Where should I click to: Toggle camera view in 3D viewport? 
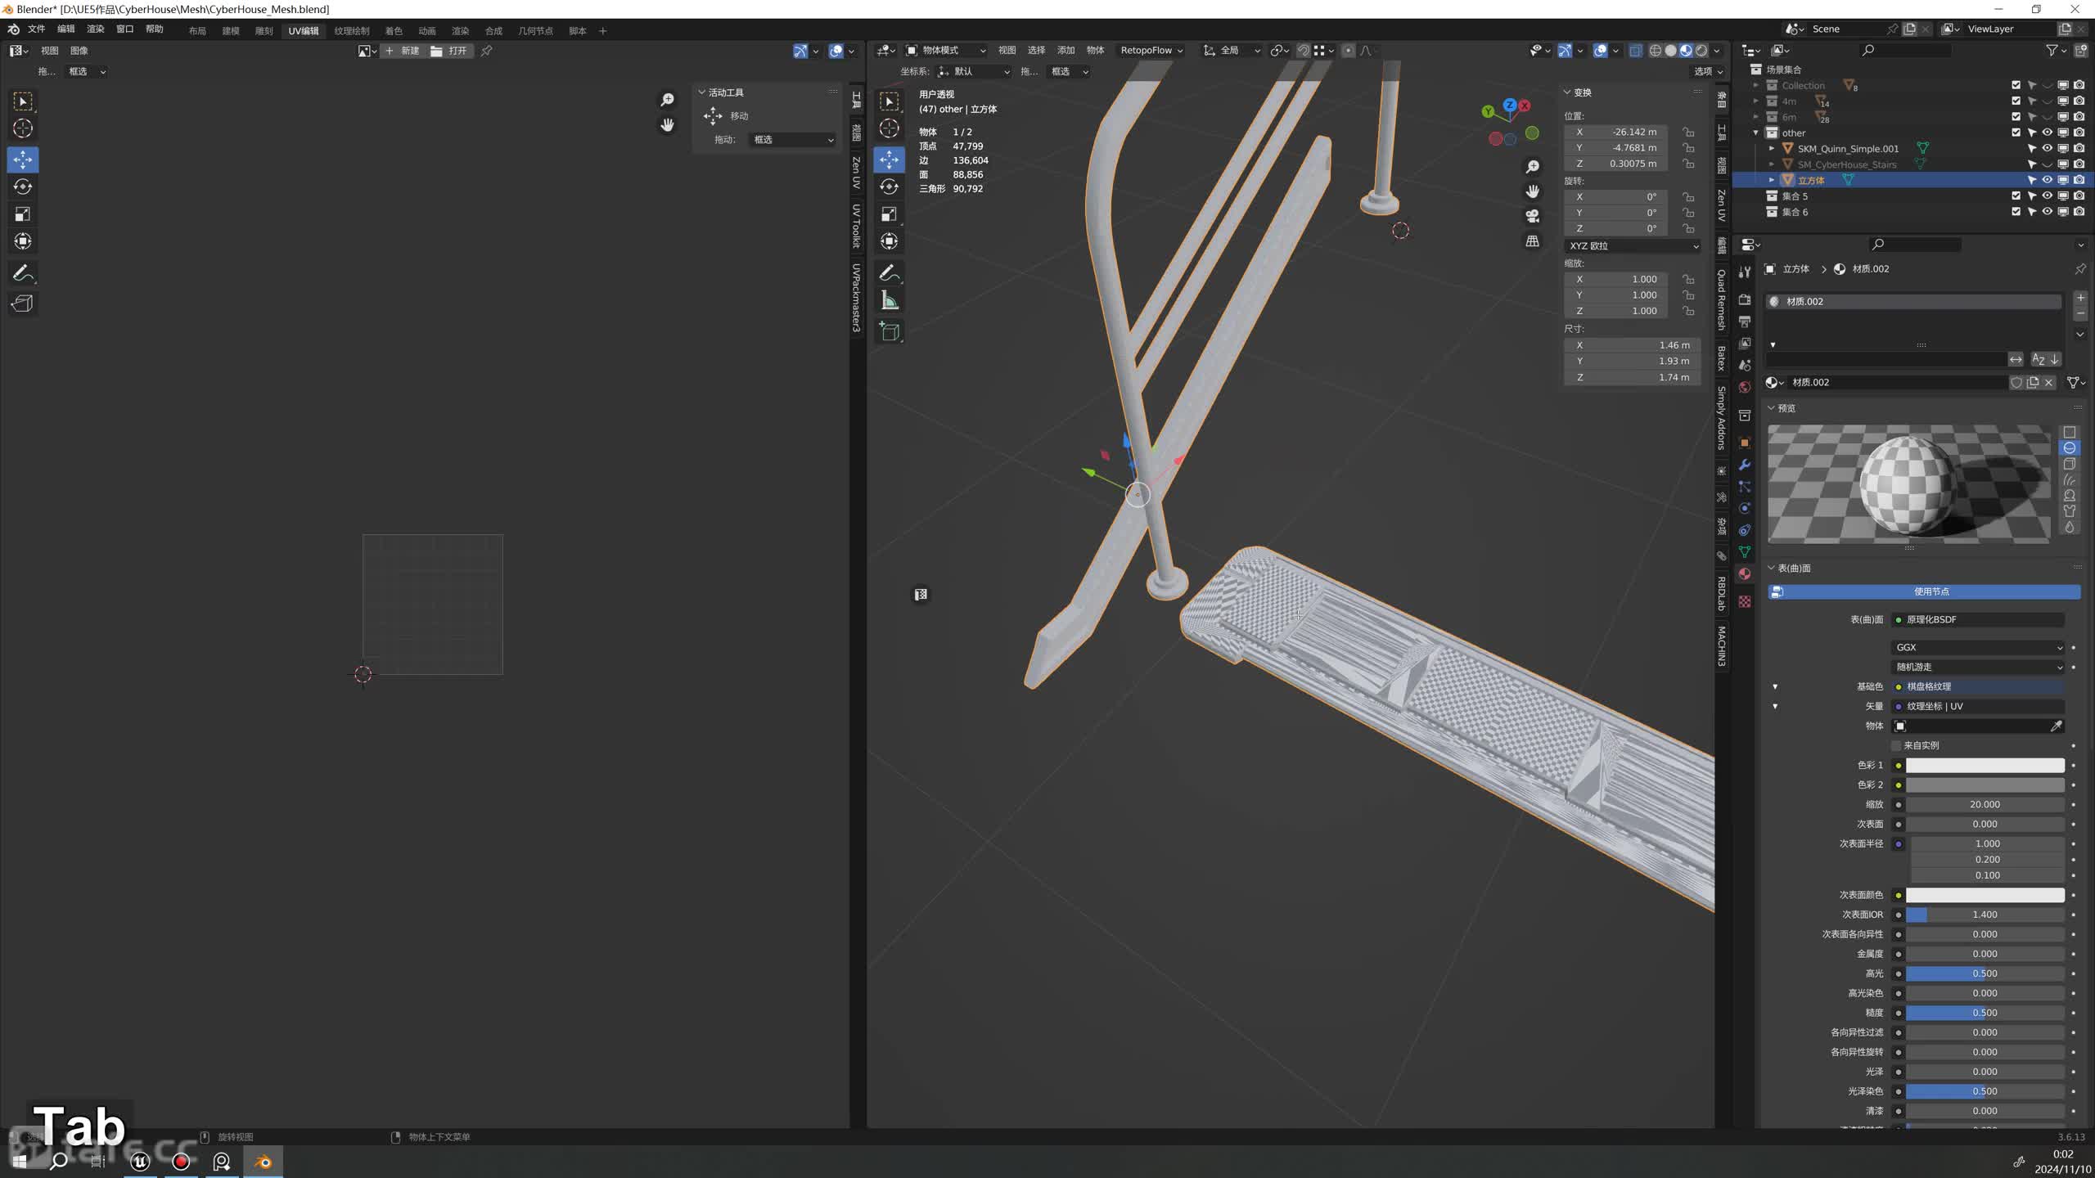pos(1533,216)
